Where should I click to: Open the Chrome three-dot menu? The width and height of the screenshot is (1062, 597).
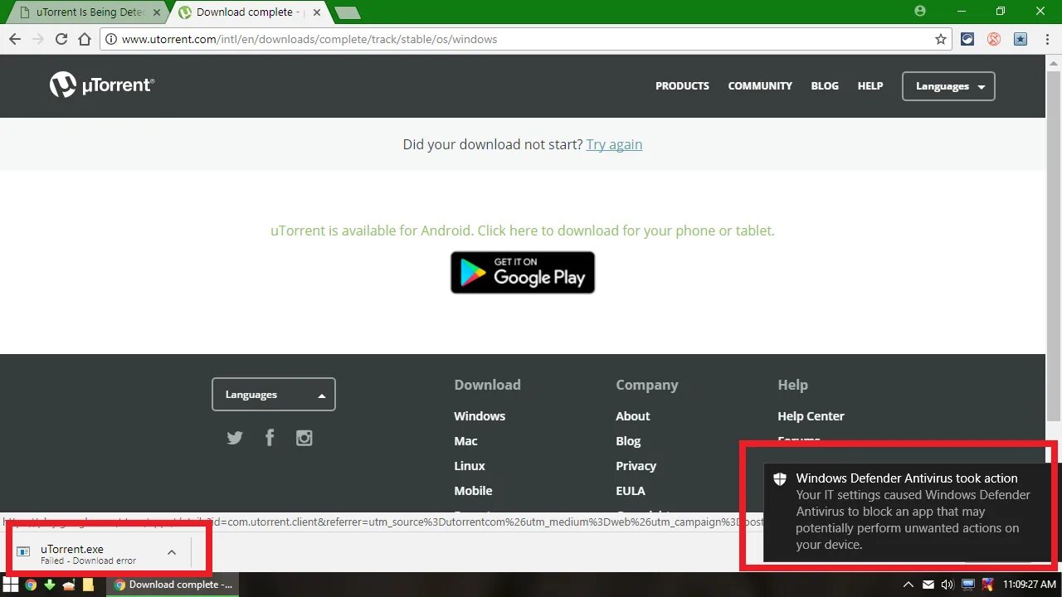(x=1047, y=39)
